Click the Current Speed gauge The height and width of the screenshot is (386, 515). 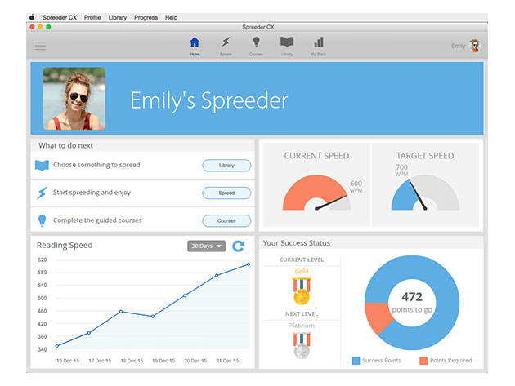(316, 193)
